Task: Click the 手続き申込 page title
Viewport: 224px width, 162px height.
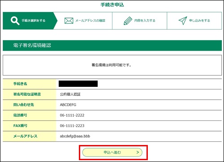Action: pos(112,5)
